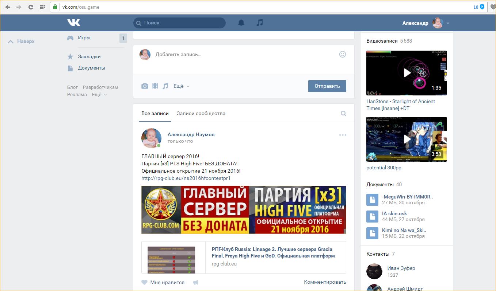Switch to Записи сообщества tab
The image size is (496, 291).
pyautogui.click(x=201, y=113)
